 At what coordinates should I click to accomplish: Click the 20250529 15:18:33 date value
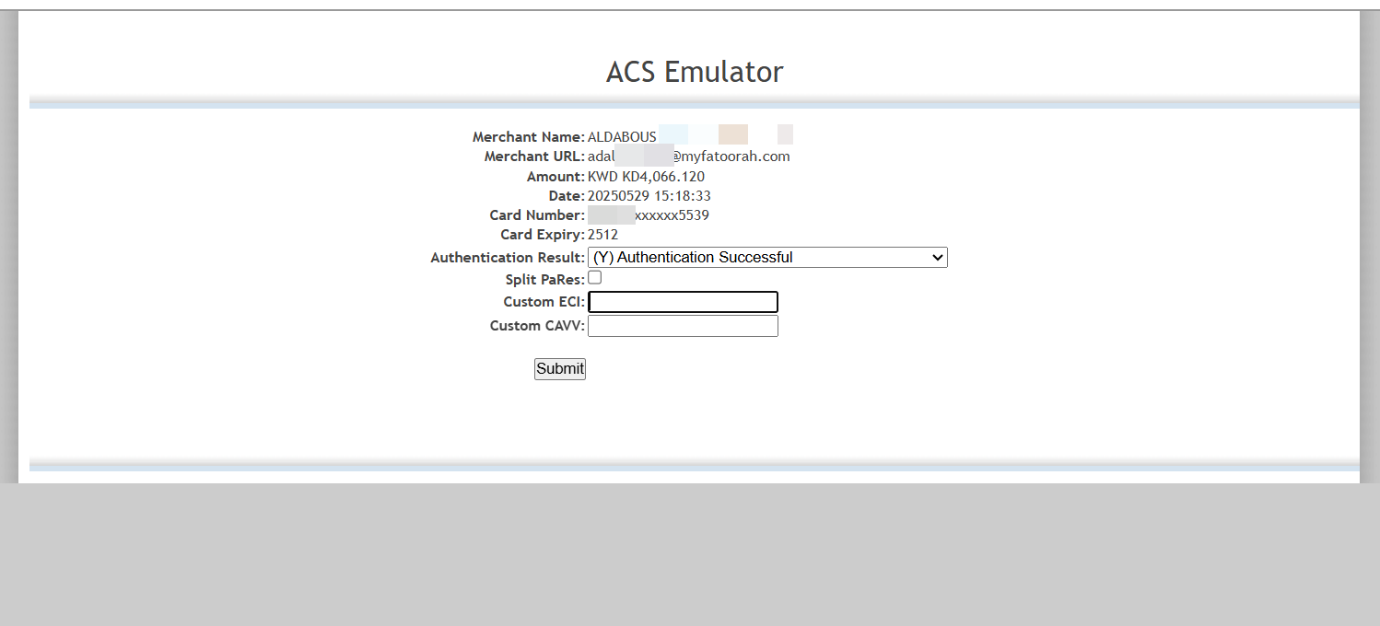click(x=649, y=196)
